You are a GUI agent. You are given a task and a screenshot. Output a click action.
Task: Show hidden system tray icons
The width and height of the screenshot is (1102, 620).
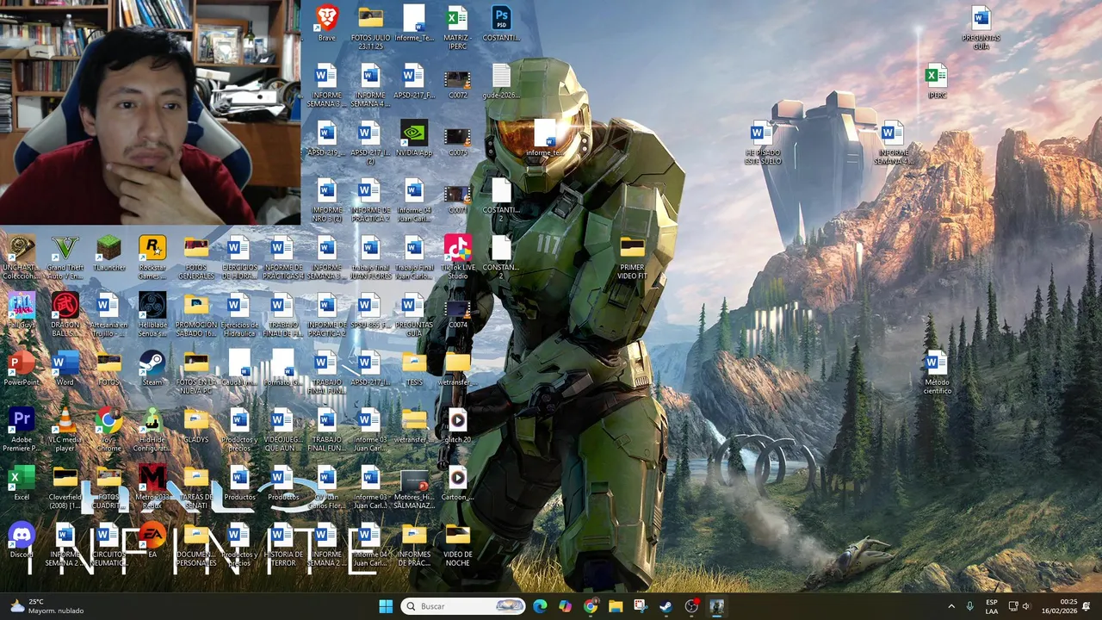point(951,606)
